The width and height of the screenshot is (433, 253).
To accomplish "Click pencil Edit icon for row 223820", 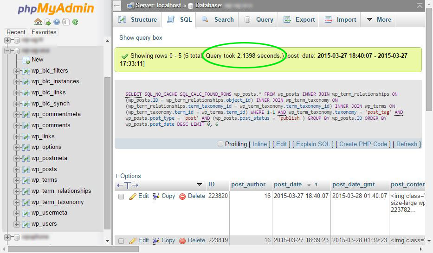I will (x=133, y=196).
